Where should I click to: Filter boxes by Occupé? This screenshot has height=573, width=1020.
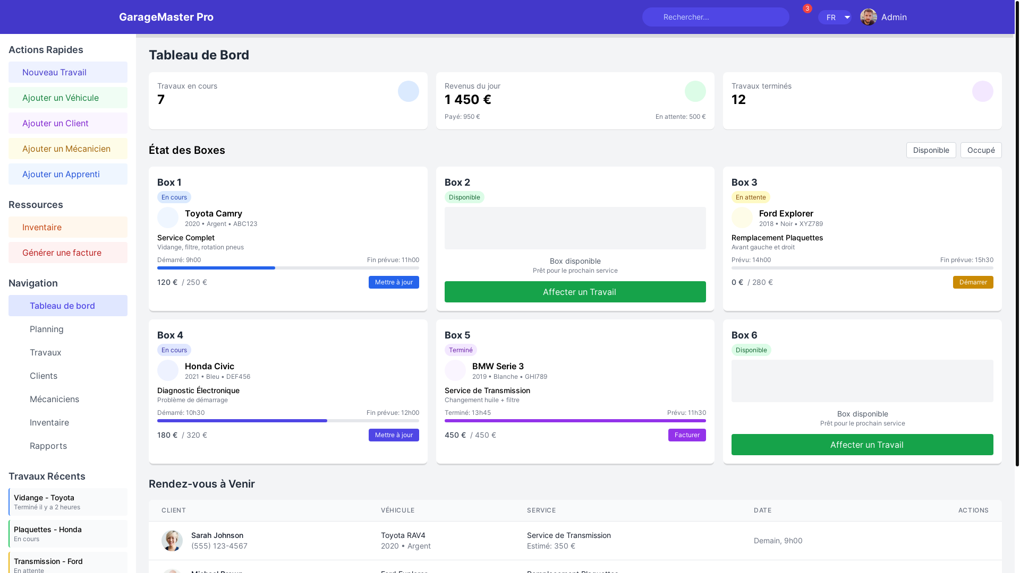pyautogui.click(x=981, y=150)
